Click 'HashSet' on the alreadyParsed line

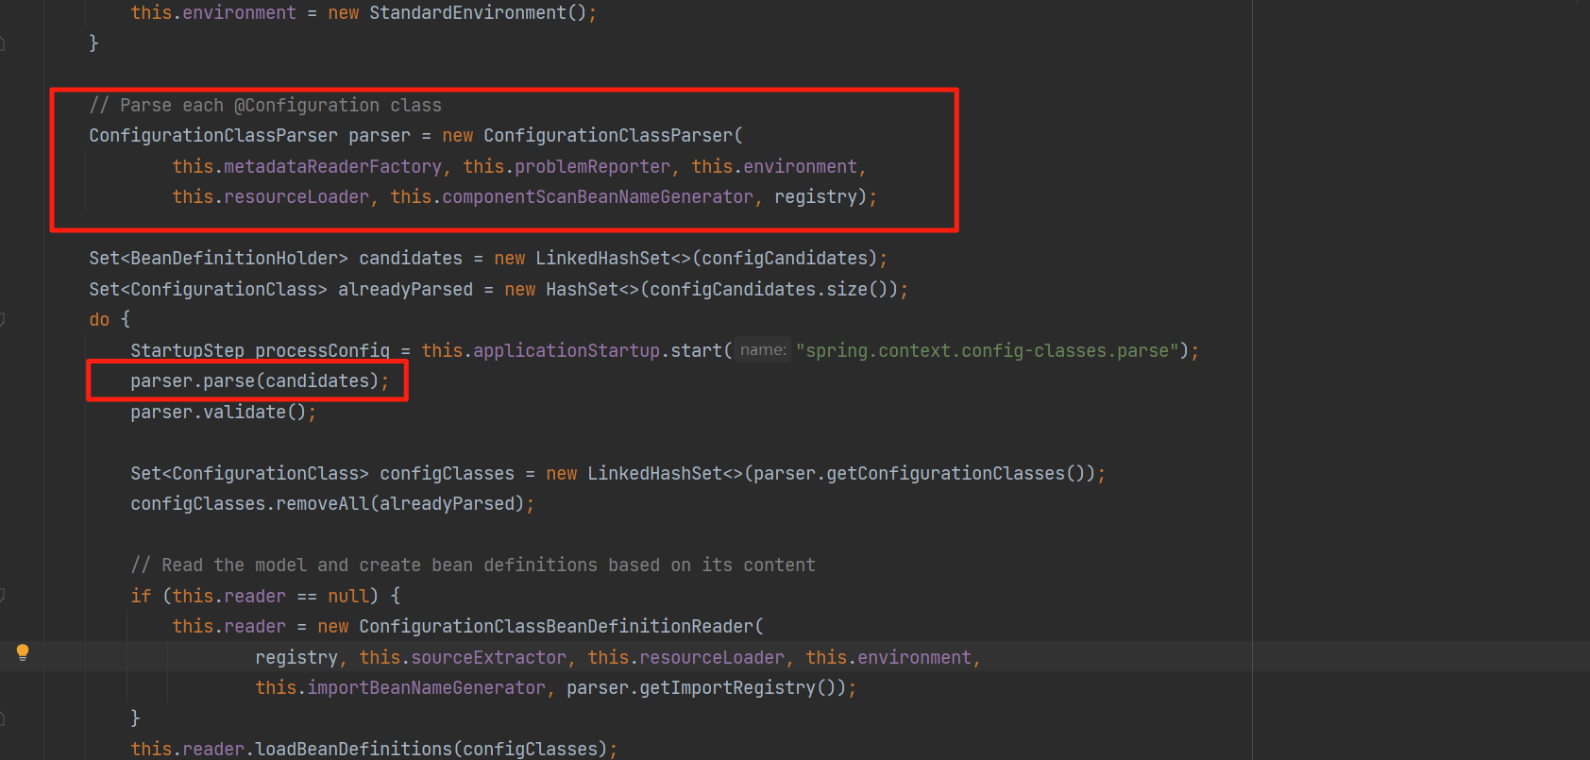[582, 290]
